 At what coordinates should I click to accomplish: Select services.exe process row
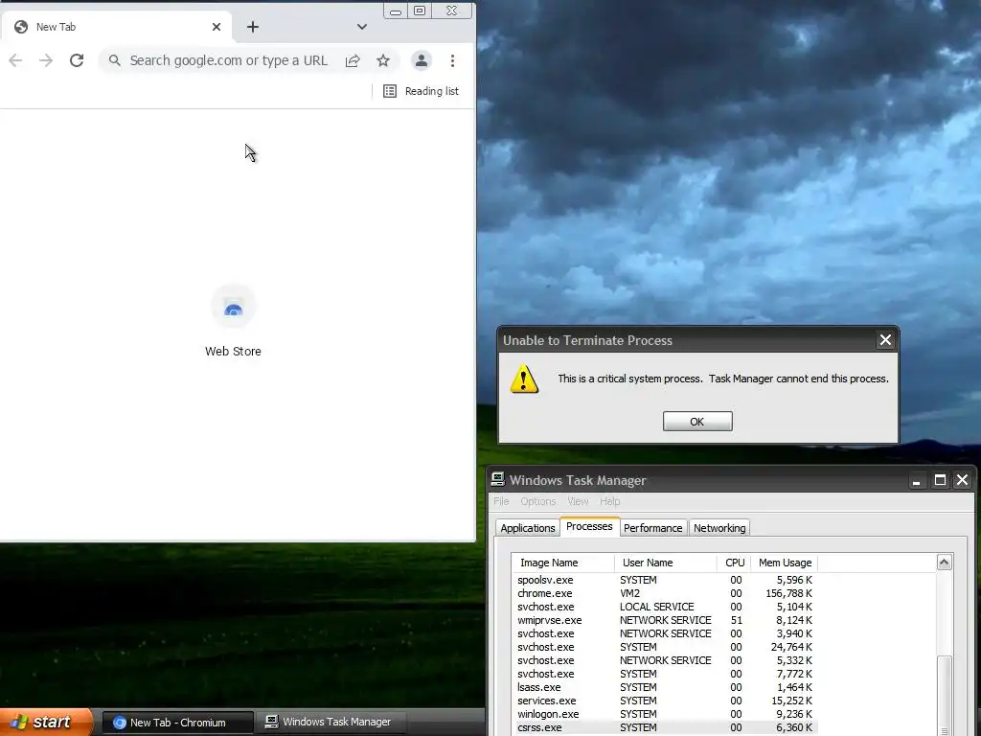[665, 701]
